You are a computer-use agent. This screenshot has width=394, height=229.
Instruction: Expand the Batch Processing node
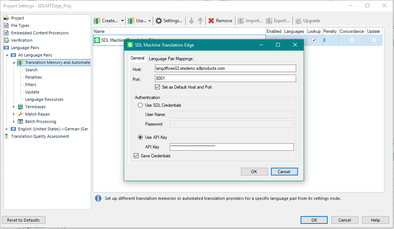click(x=14, y=122)
